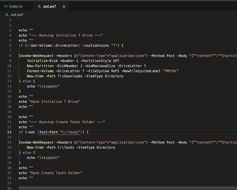Viewport: 237px width, 190px height.
Task: Click the Test-Path command on line 23
Action: coord(48,132)
